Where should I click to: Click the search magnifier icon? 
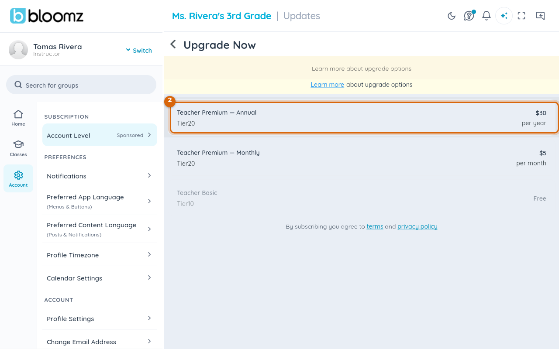[18, 85]
